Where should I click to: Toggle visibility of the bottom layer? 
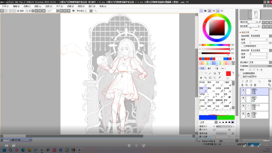coord(243,113)
